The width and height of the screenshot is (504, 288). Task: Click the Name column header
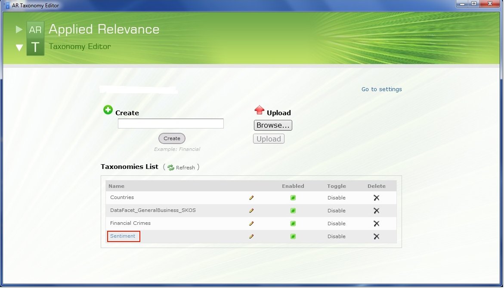point(116,186)
